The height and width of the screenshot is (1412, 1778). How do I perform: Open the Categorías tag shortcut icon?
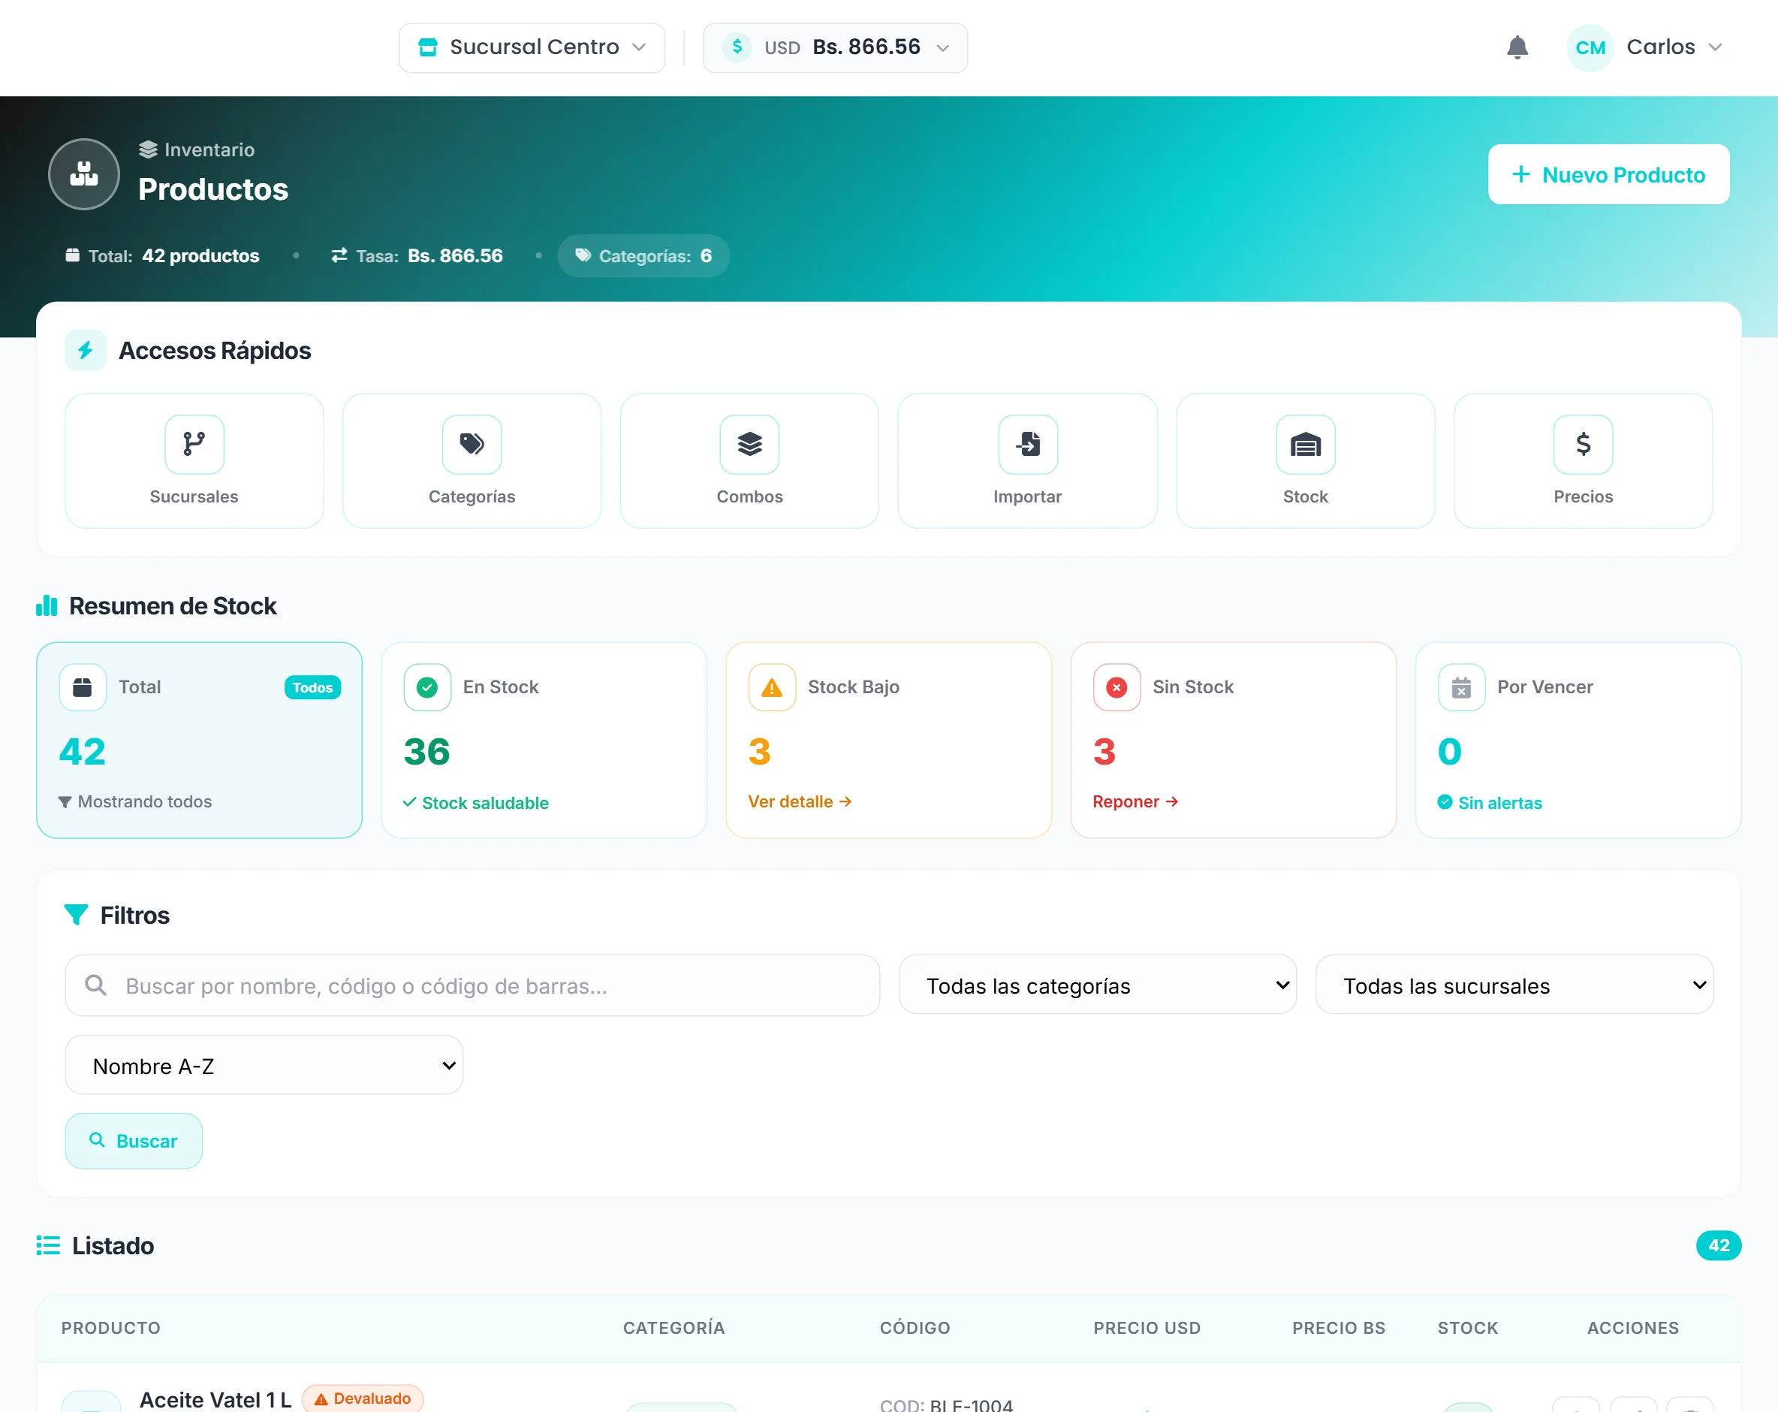[472, 445]
